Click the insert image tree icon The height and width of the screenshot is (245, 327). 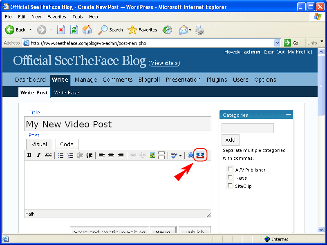[152, 155]
